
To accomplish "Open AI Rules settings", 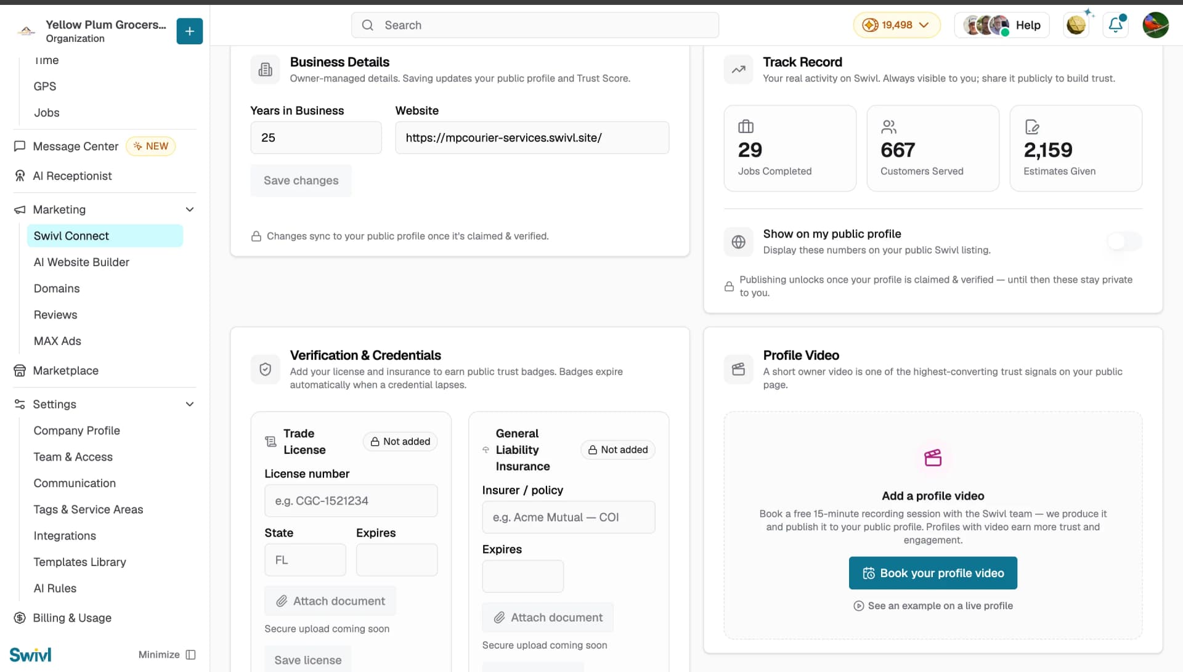I will (x=55, y=588).
